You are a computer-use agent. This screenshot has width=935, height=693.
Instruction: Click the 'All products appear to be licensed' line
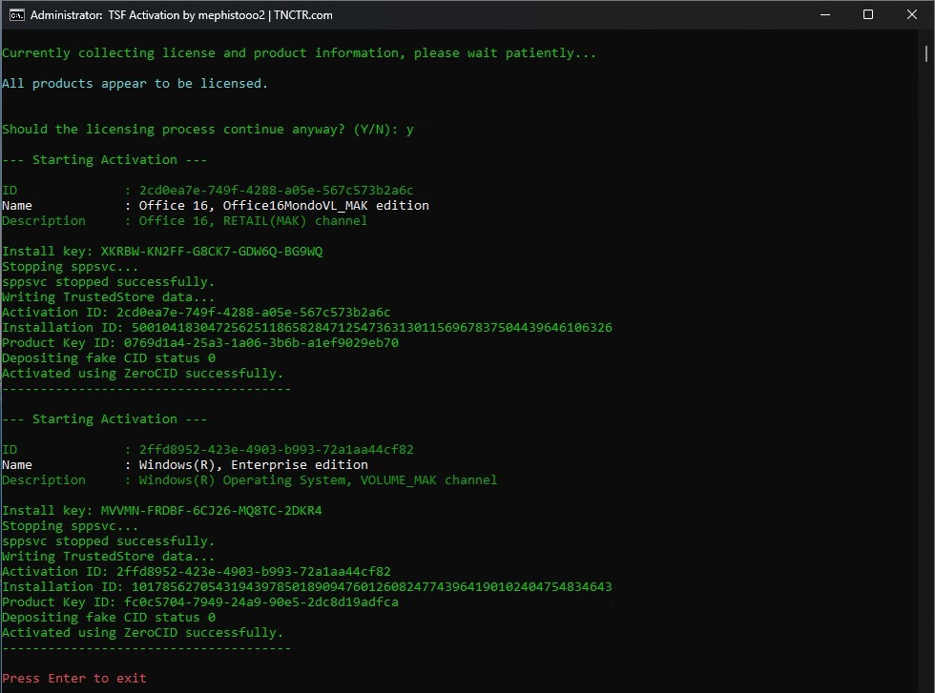point(135,84)
